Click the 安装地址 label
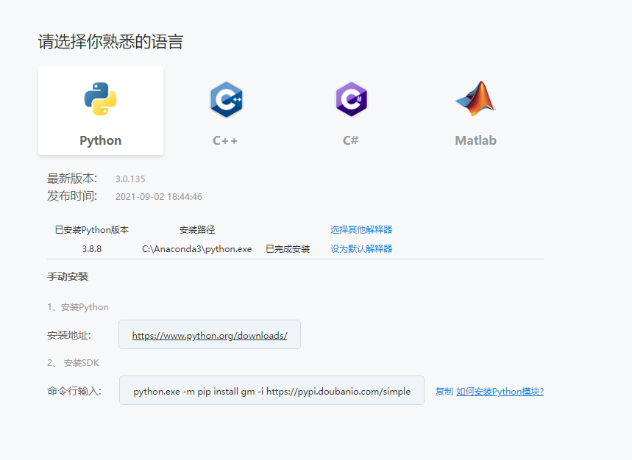Image resolution: width=632 pixels, height=460 pixels. pyautogui.click(x=69, y=335)
